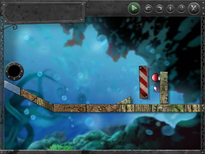
Task: Close the level with X button
Action: tap(194, 9)
